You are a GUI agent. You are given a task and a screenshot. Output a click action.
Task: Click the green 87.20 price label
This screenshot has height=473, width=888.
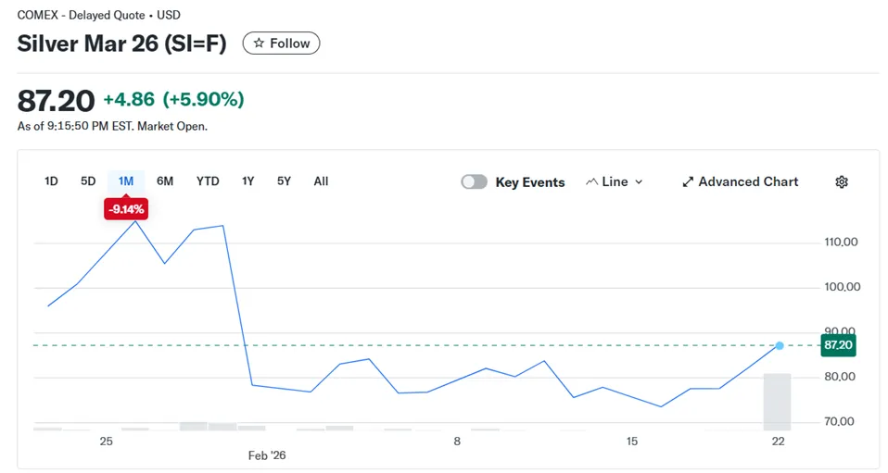point(837,345)
